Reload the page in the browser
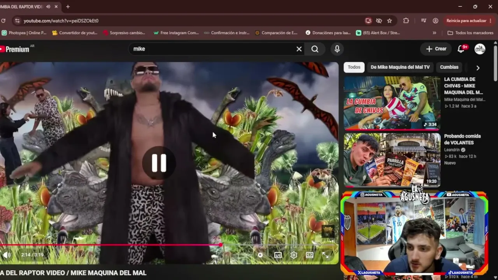The width and height of the screenshot is (498, 280). (x=3, y=21)
